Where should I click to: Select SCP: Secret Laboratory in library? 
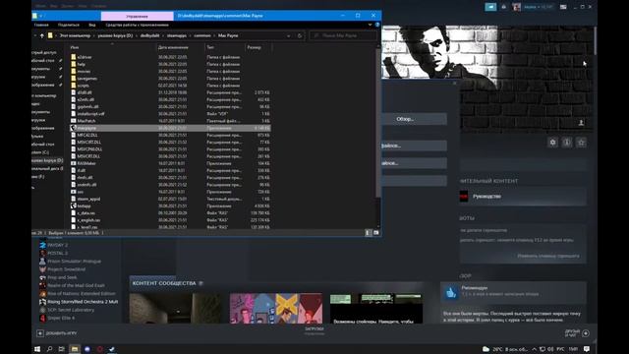click(71, 310)
